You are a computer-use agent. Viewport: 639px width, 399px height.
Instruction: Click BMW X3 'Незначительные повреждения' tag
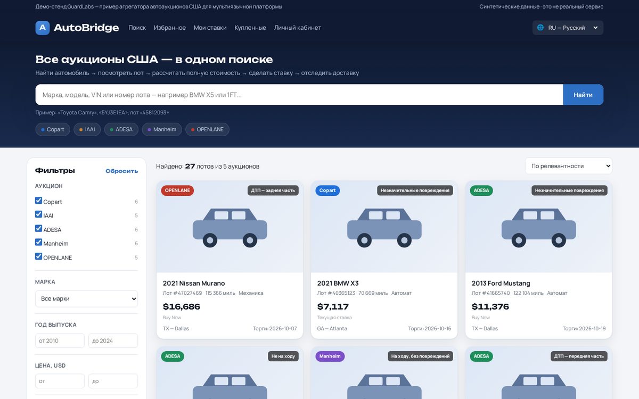click(x=415, y=190)
